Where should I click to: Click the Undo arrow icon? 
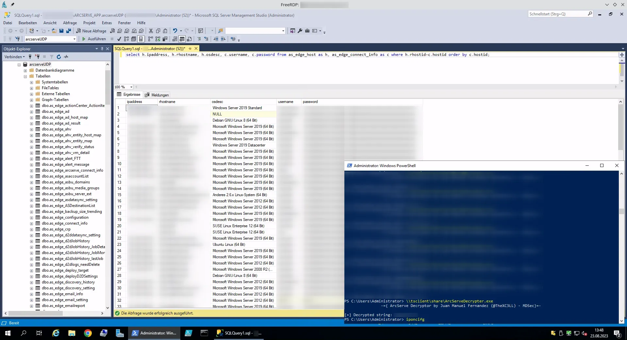175,31
